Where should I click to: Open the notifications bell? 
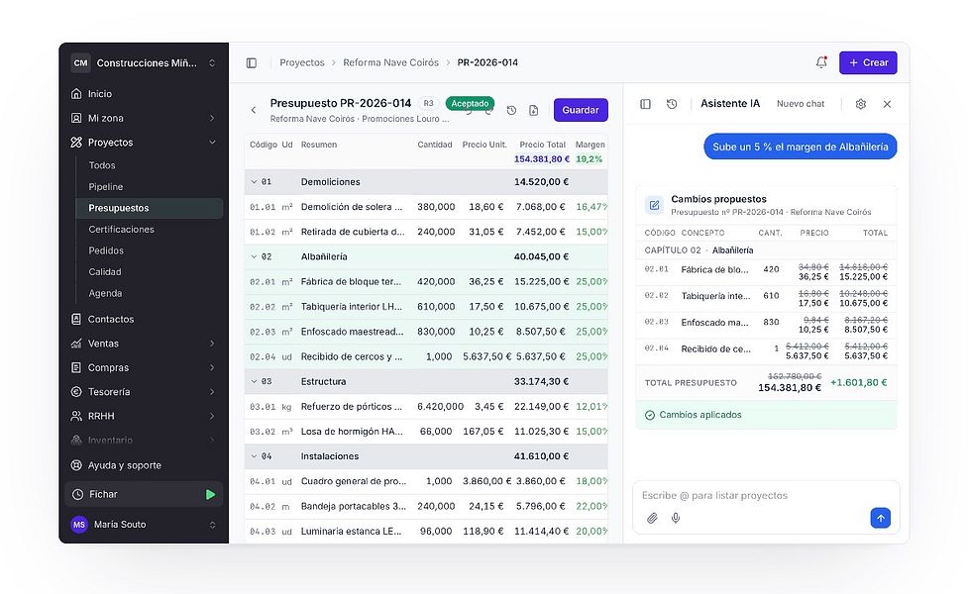pyautogui.click(x=821, y=62)
